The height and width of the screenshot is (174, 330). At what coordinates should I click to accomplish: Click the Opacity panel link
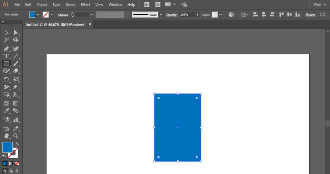[172, 15]
